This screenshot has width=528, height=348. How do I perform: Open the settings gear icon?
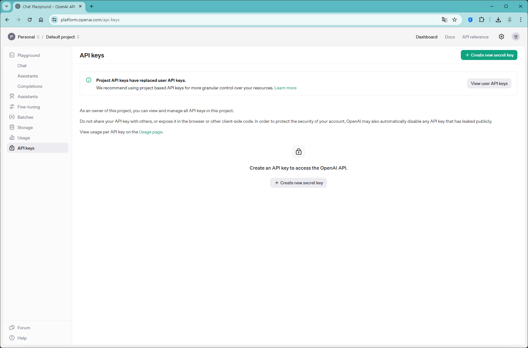click(501, 37)
